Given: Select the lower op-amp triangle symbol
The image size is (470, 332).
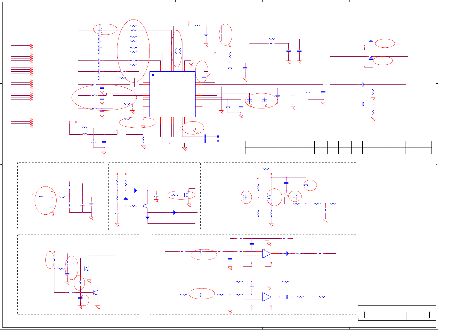Looking at the screenshot, I should click(x=267, y=297).
